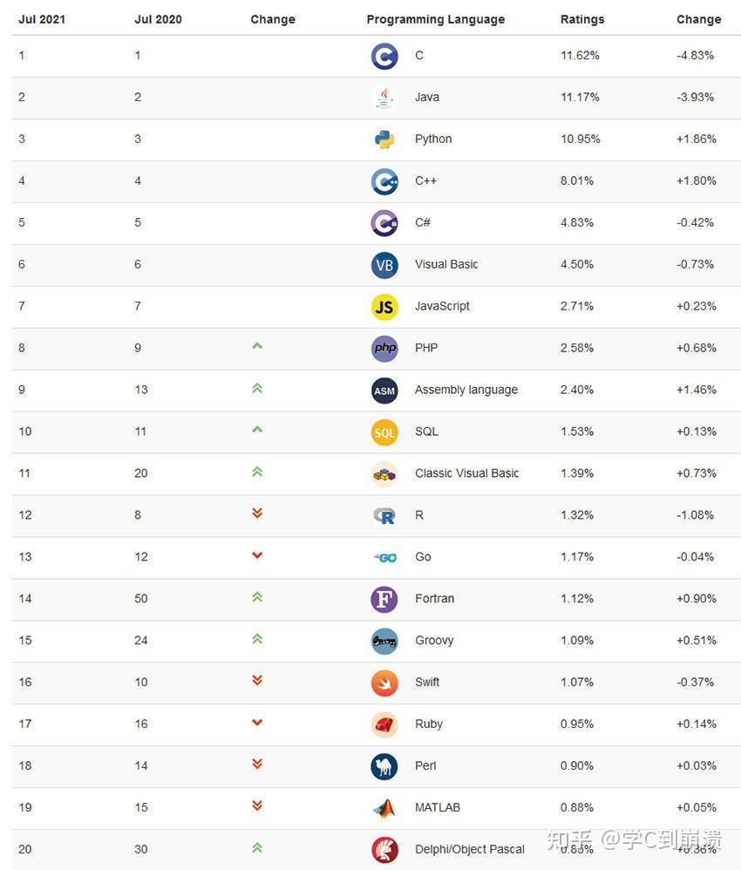741x870 pixels.
Task: Click the Java coffee cup icon
Action: pos(384,98)
